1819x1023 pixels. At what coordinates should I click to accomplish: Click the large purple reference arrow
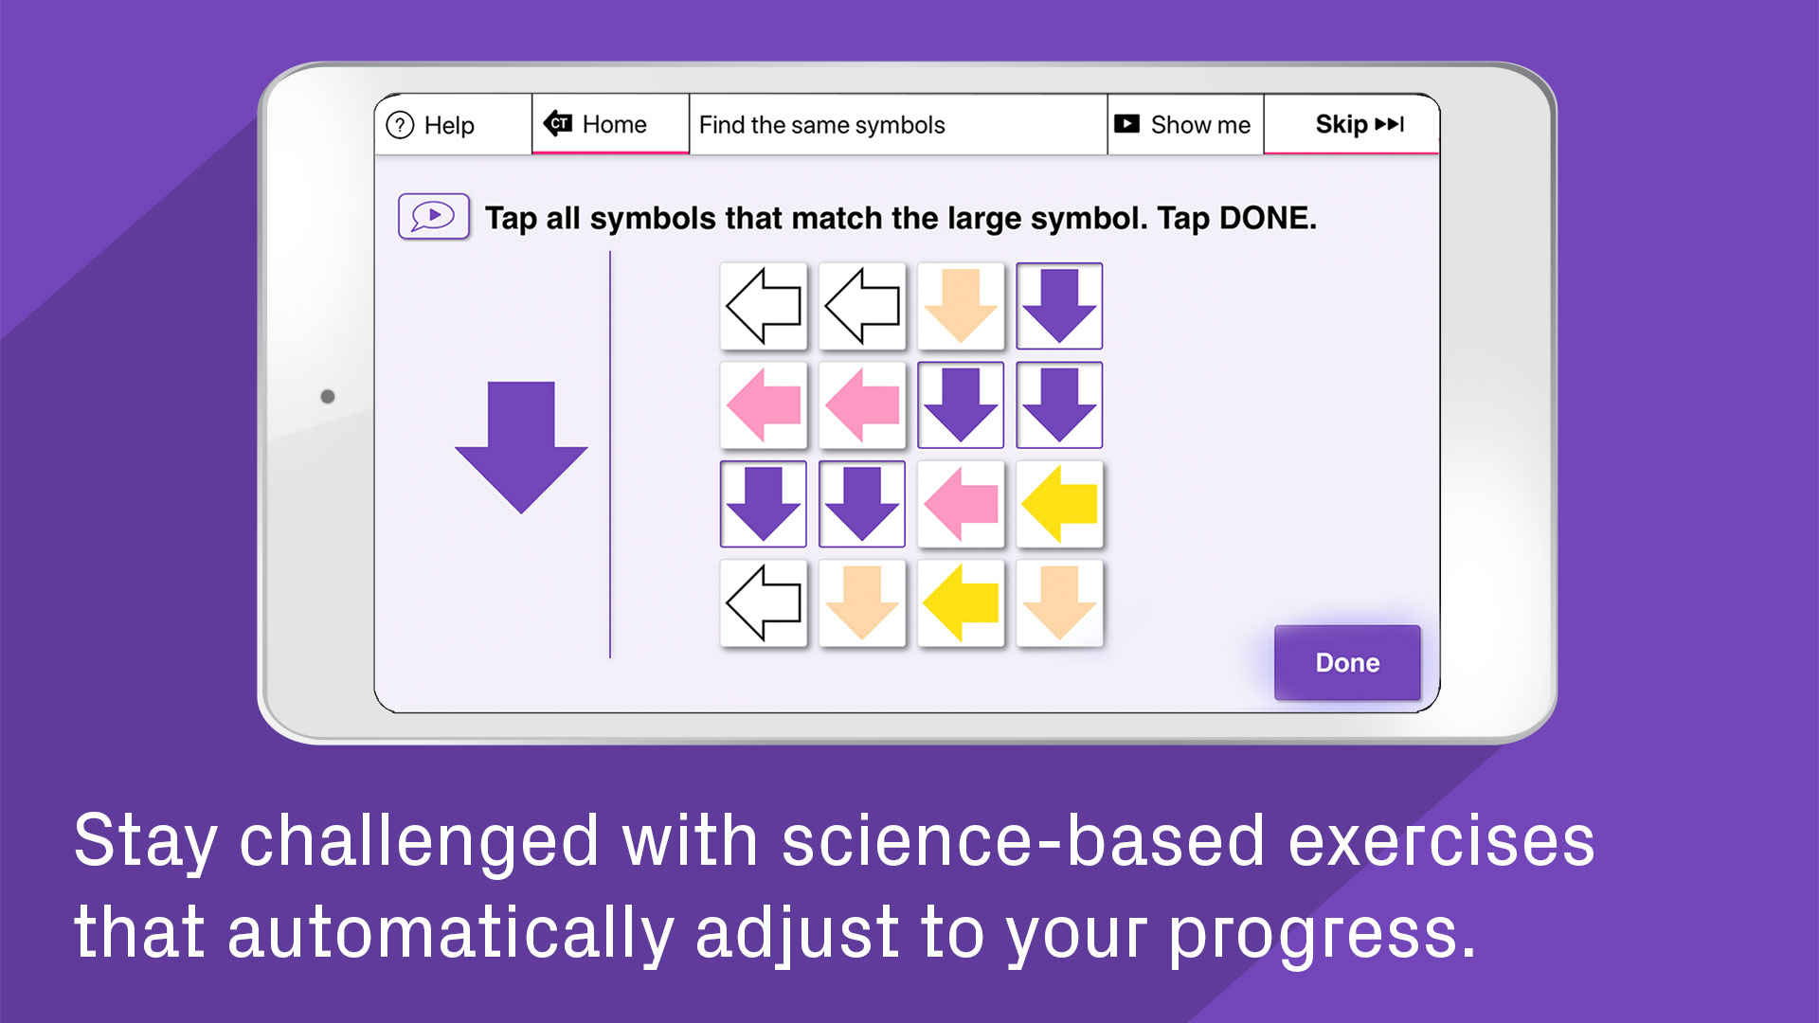[521, 446]
